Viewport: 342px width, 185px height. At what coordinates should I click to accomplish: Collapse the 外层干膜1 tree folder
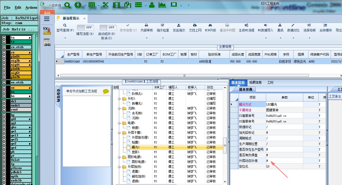coord(119,133)
